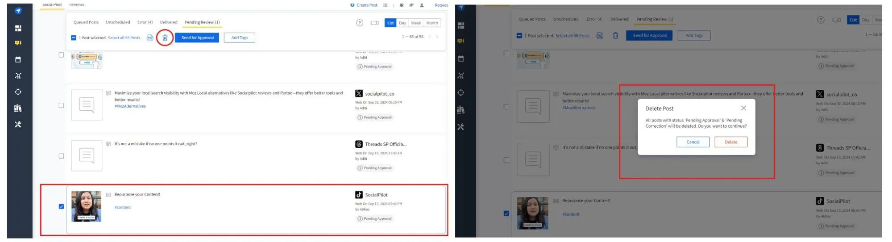Open the help question-mark icon in left screenshot
892x242 pixels.
pos(360,23)
